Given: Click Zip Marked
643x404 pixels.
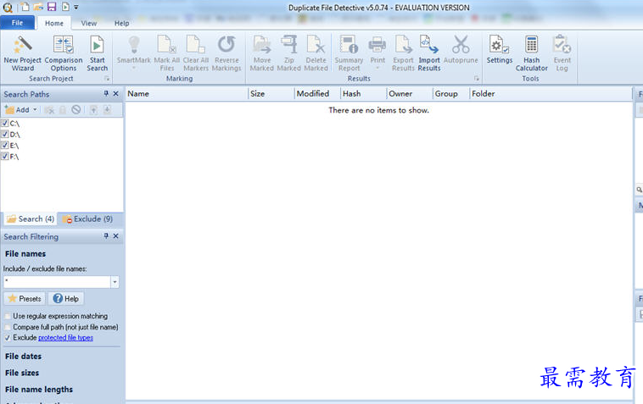Looking at the screenshot, I should coord(288,53).
